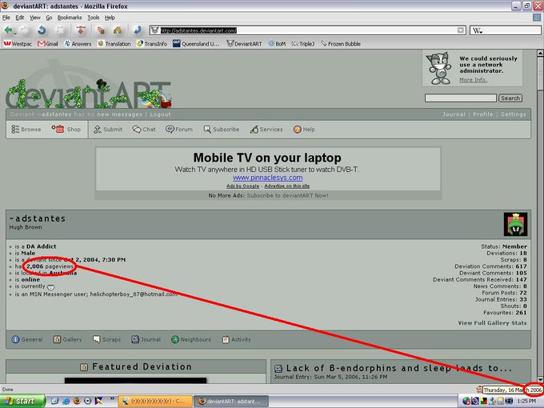Switch to the Journal profile tab
The width and height of the screenshot is (544, 408).
(146, 339)
